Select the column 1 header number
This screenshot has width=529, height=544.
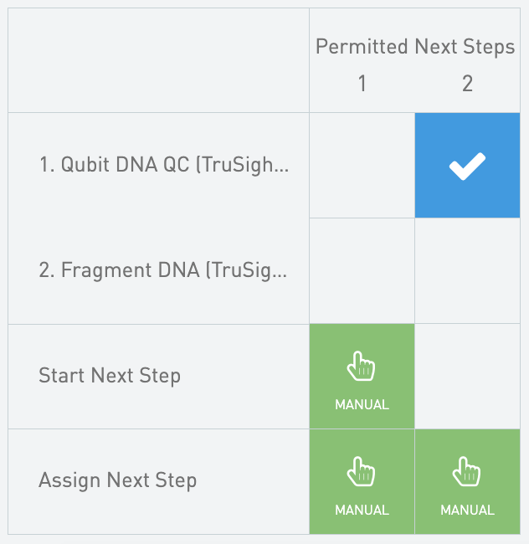(362, 84)
